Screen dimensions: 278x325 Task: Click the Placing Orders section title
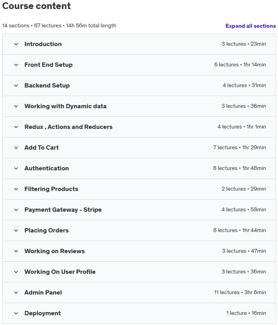[x=47, y=230]
